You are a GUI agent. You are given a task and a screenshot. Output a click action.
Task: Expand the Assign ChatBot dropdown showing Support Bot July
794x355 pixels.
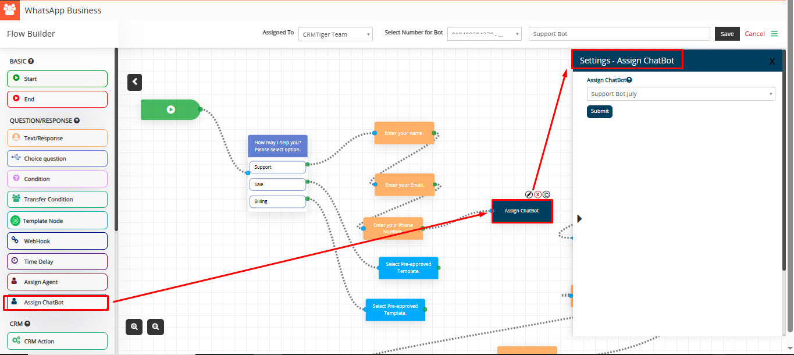(681, 94)
